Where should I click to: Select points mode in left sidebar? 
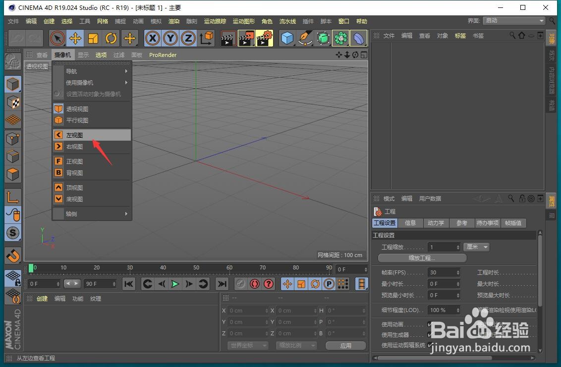coord(13,139)
